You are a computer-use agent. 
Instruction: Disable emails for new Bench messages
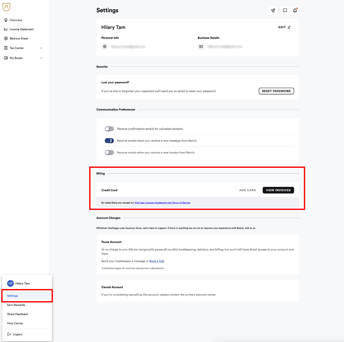tap(109, 140)
